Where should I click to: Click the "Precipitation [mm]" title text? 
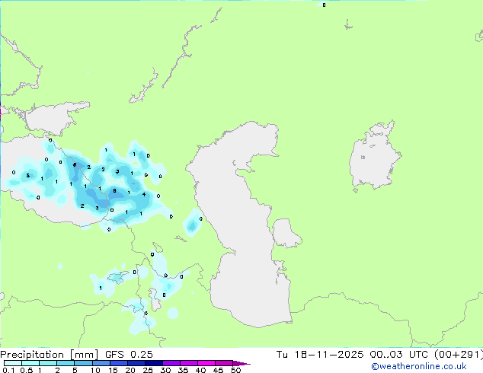click(x=50, y=355)
